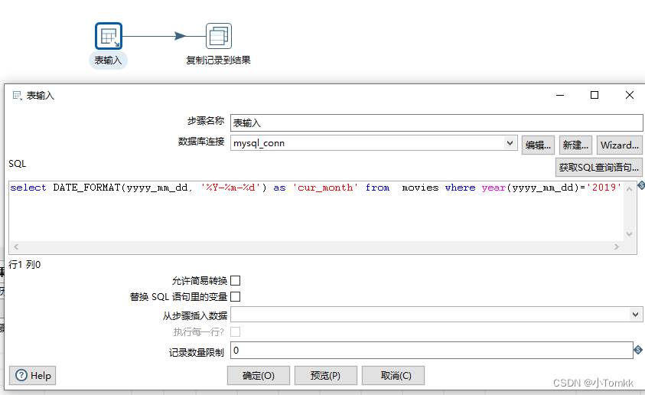Click the 新建... connection button

(575, 145)
